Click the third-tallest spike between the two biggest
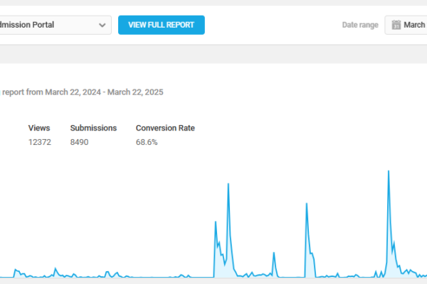The width and height of the screenshot is (427, 284). click(306, 205)
